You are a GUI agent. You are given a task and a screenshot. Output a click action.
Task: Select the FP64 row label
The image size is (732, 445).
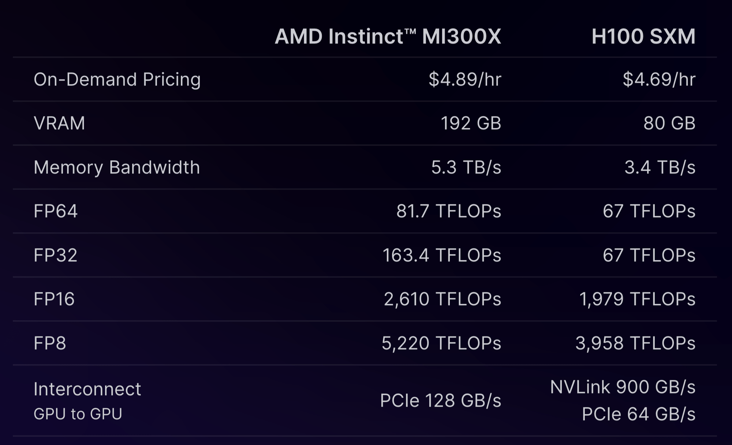(56, 211)
